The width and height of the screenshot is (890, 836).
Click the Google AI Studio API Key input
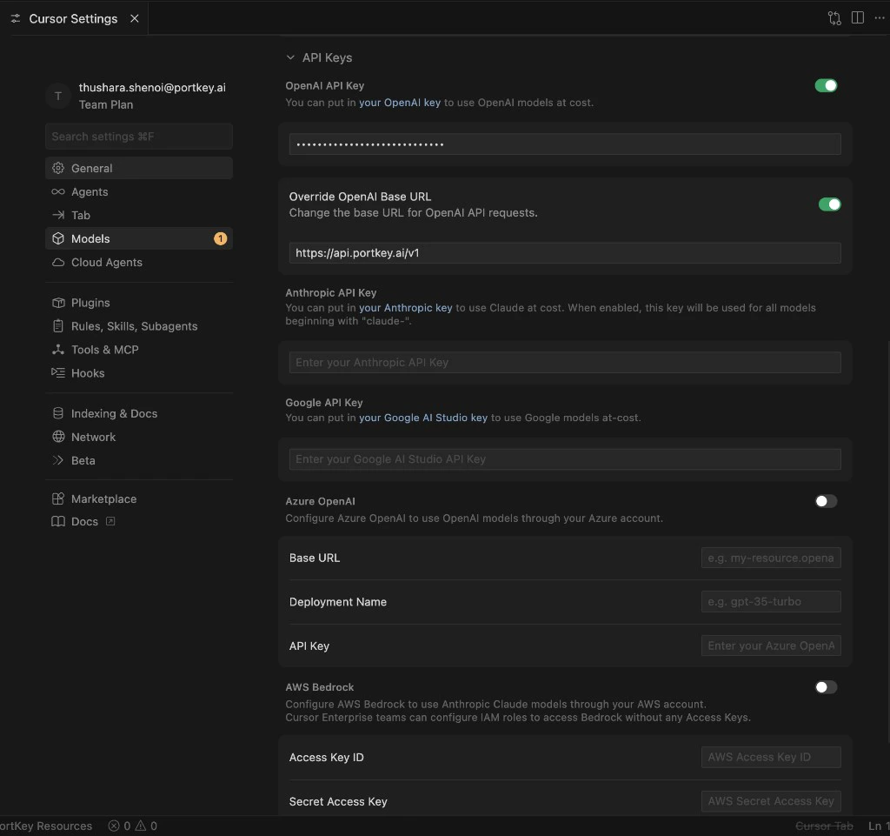point(565,459)
